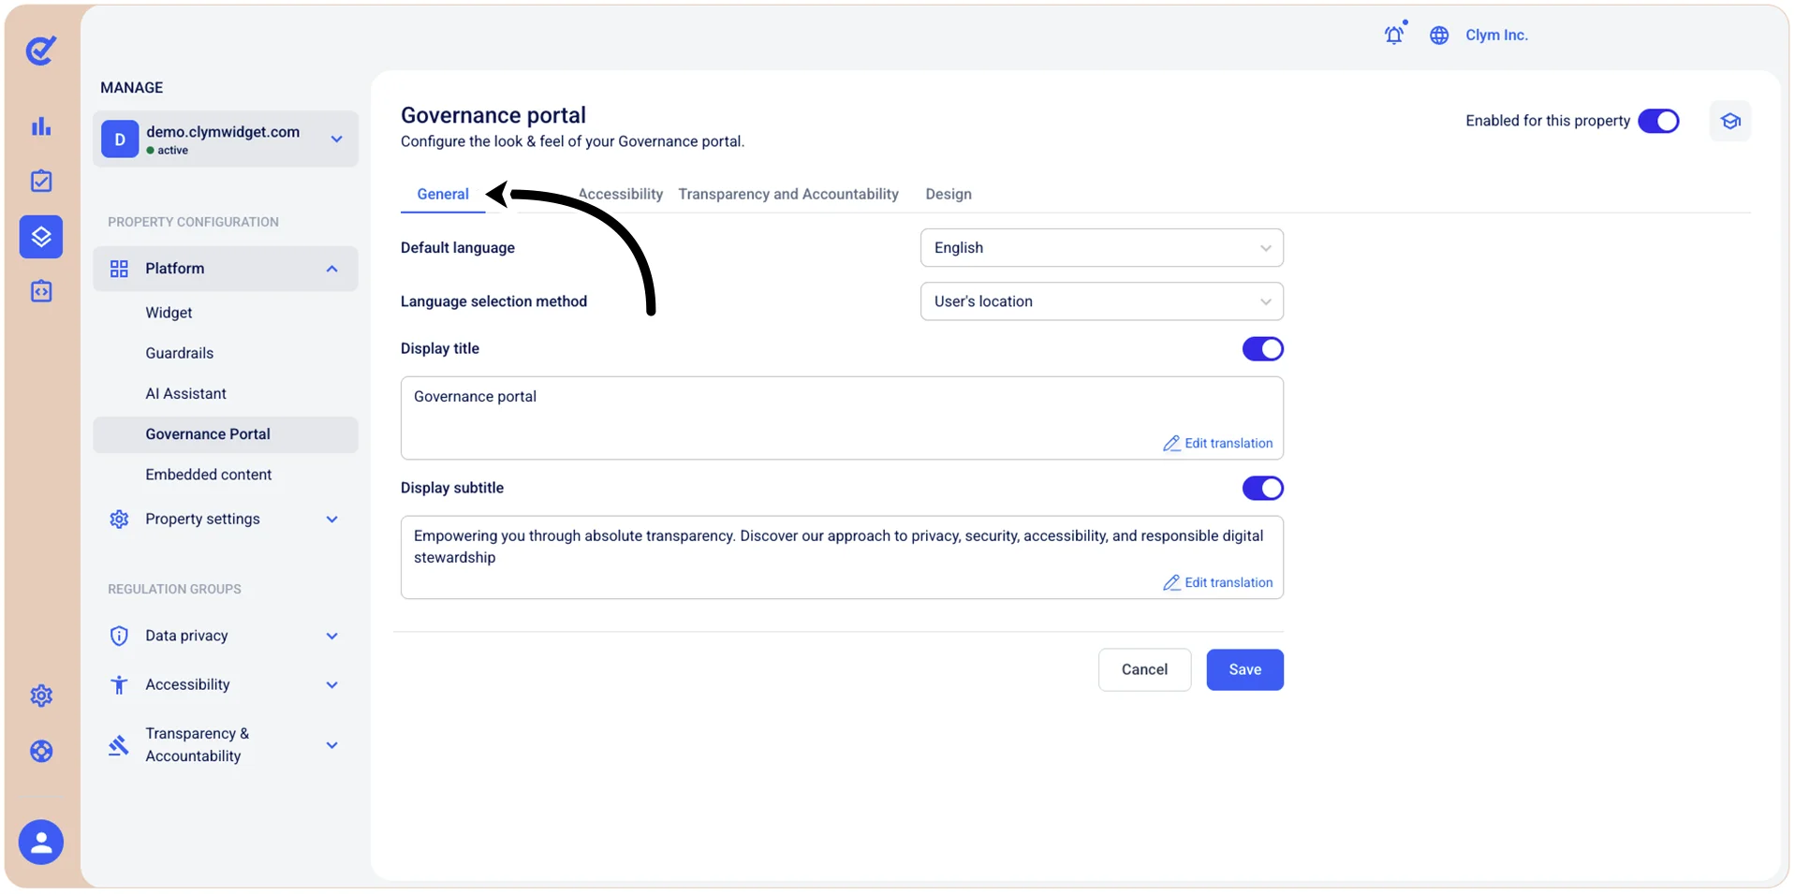1795x894 pixels.
Task: Open Transparency and Accountability tab
Action: coord(788,194)
